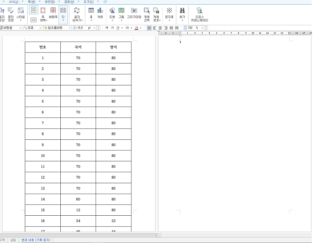Open the 글자 모양 character format tool

pos(2,14)
